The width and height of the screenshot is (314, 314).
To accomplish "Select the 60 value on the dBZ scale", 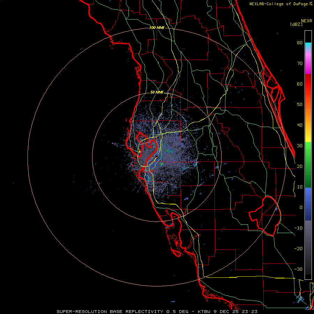I will 300,84.
